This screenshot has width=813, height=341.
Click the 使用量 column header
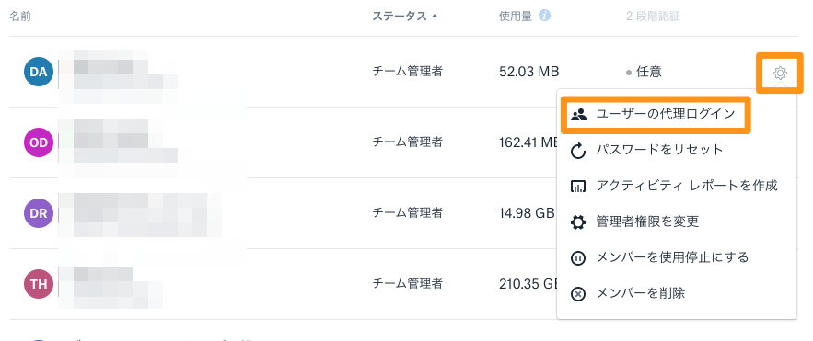516,16
